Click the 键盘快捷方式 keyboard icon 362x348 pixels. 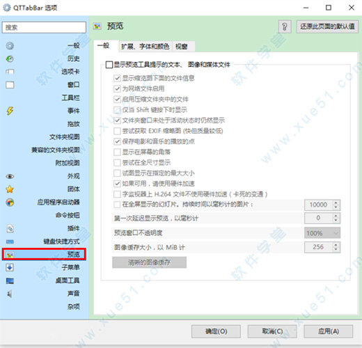[10, 242]
